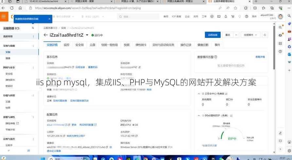
Task: Favorite this page with star icon
Action: pos(235,8)
